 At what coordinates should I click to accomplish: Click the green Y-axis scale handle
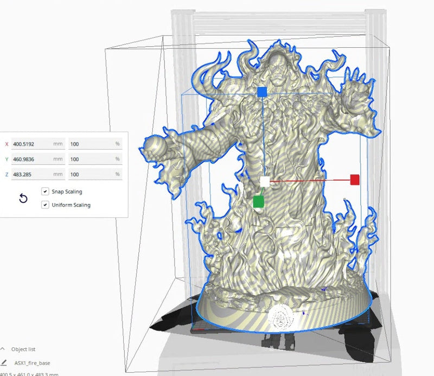(259, 202)
